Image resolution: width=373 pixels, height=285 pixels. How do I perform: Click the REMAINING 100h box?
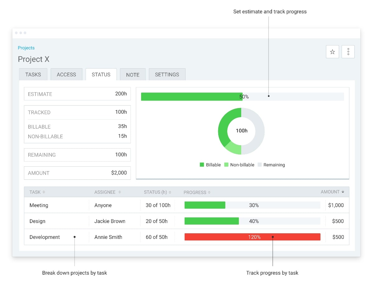click(x=77, y=155)
